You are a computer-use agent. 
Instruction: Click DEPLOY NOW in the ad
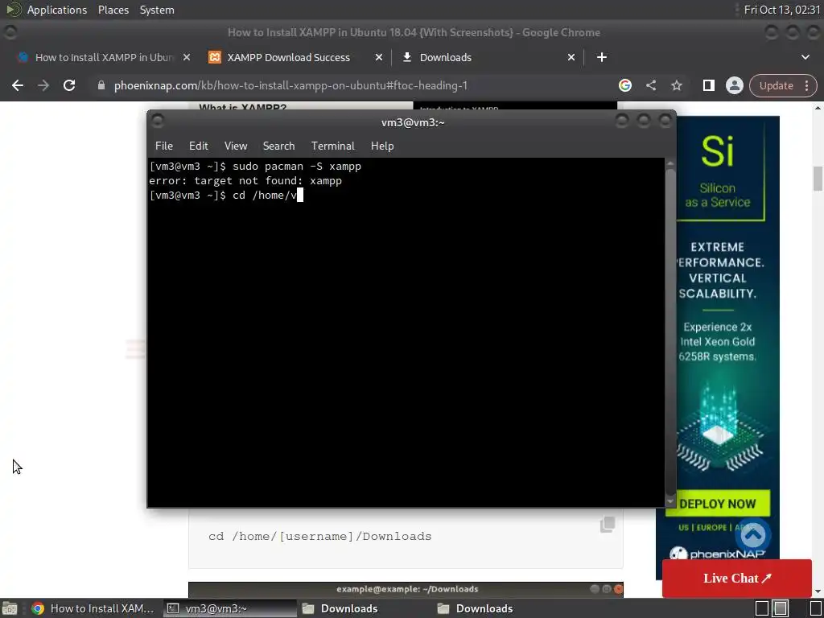(x=718, y=504)
